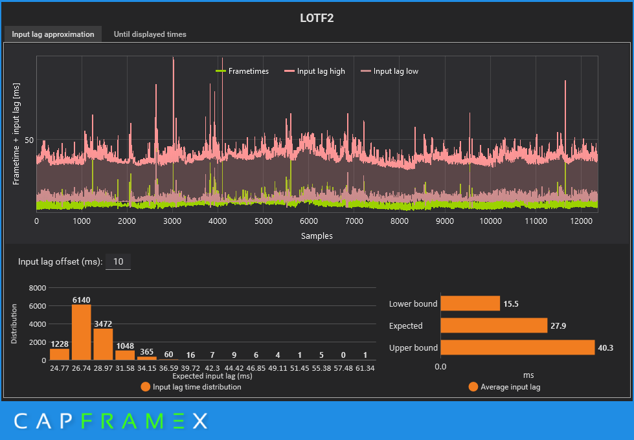
Task: Click the Lower bound 15.5 bar
Action: click(470, 303)
